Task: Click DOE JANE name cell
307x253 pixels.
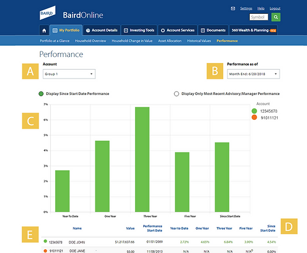Action: 77,251
